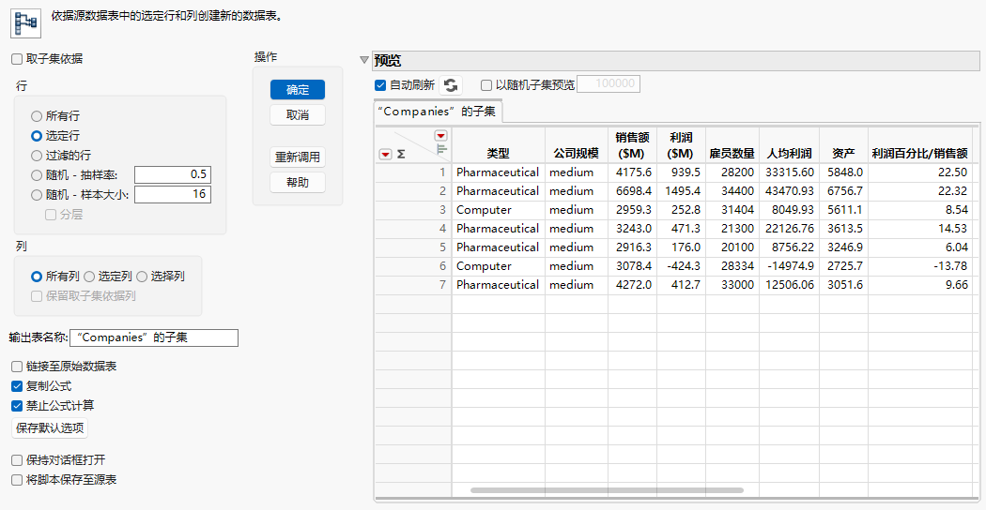This screenshot has width=986, height=510.
Task: Open the rows red triangle menu beside Σ
Action: [385, 154]
